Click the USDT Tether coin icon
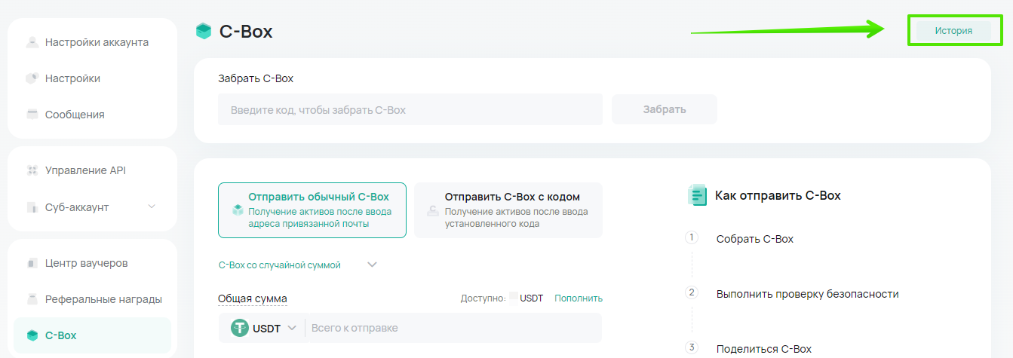 [240, 328]
